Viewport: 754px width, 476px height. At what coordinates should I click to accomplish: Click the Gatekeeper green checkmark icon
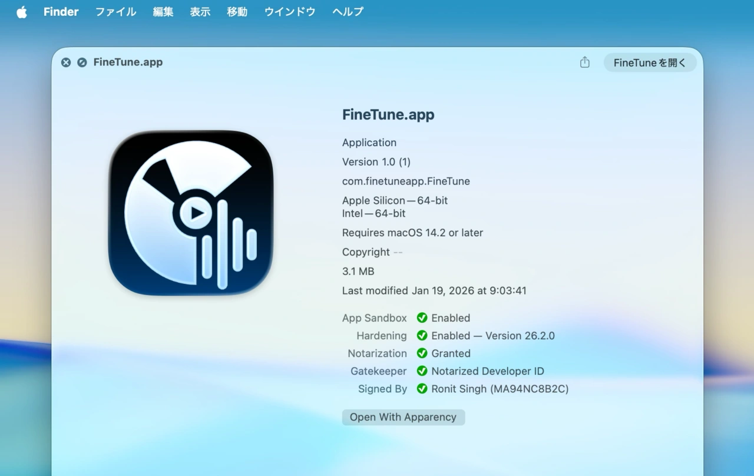[x=422, y=371]
